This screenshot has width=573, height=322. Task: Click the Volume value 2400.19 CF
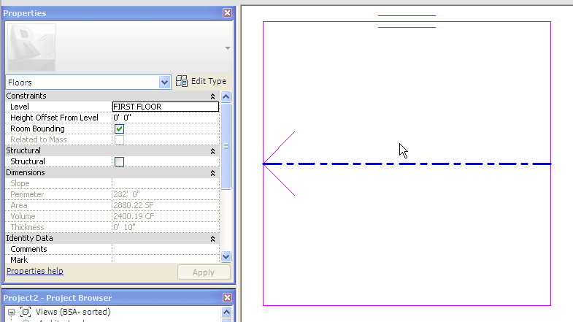pyautogui.click(x=134, y=216)
